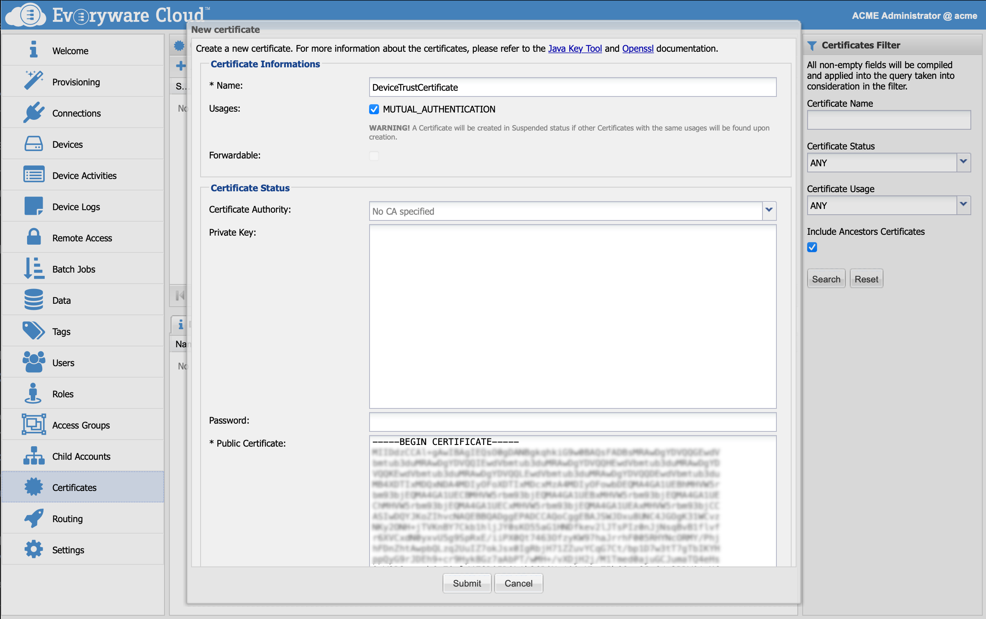The width and height of the screenshot is (986, 619).
Task: Click the Child Accounts hierarchy icon
Action: coord(34,456)
